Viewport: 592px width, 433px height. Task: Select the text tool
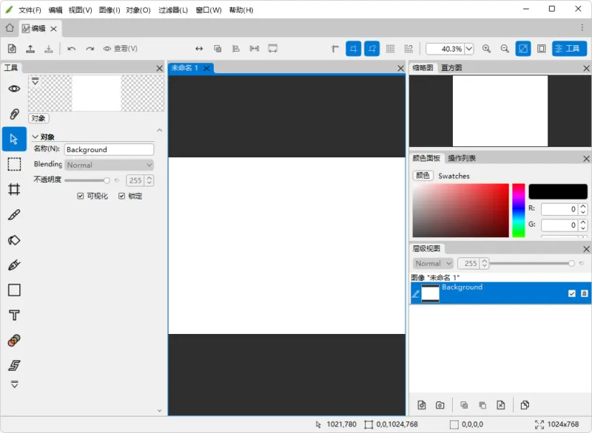coord(14,315)
